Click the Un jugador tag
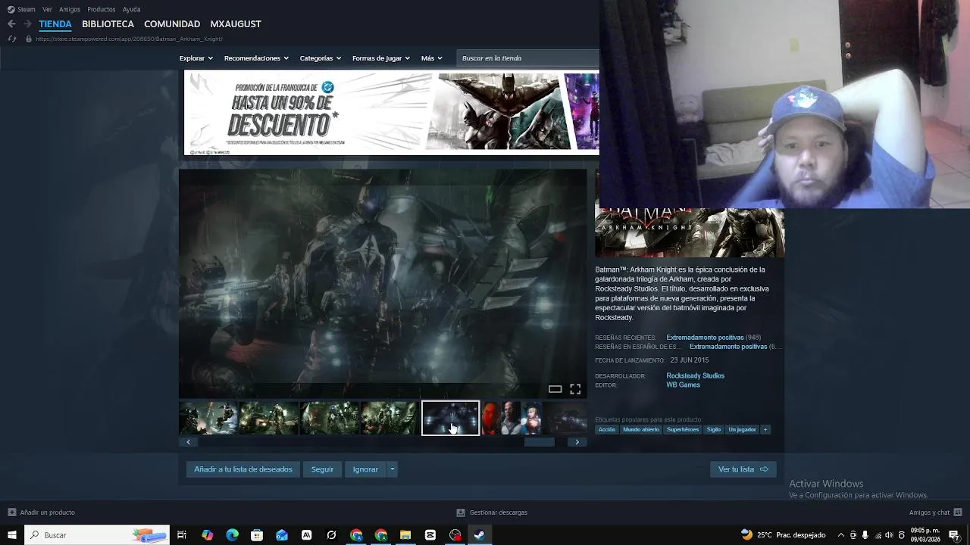 pyautogui.click(x=742, y=429)
